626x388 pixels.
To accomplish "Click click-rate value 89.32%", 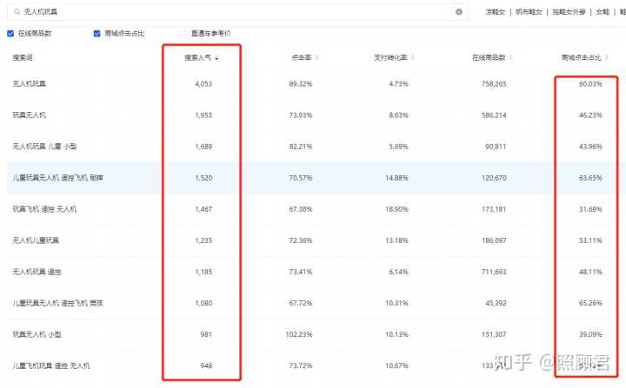I will point(301,83).
